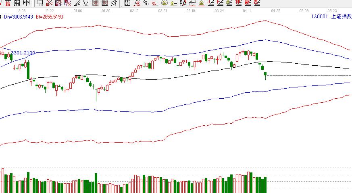Image resolution: width=352 pixels, height=193 pixels.
Task: Click the 1A0001 上证指数 stock label
Action: tap(330, 17)
